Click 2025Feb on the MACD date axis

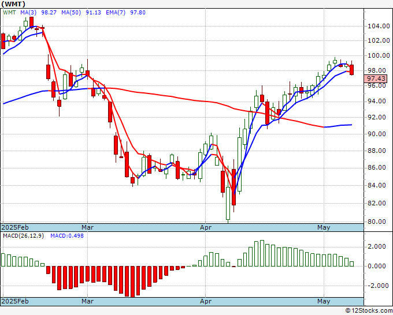[x=15, y=301]
